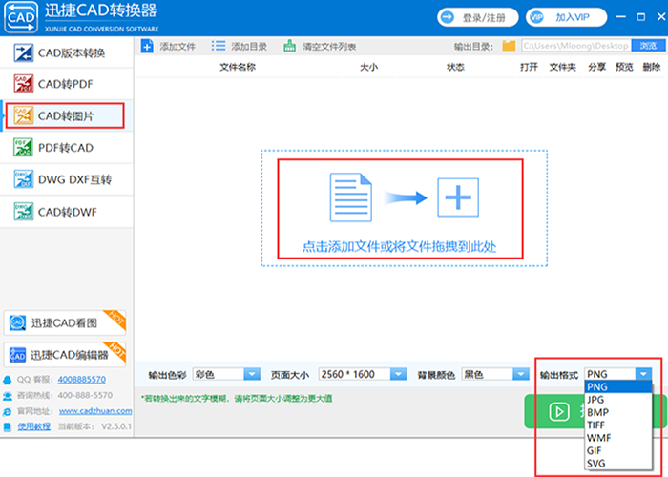Open the CAD版本转换 sidebar tab
The image size is (668, 477).
point(67,52)
